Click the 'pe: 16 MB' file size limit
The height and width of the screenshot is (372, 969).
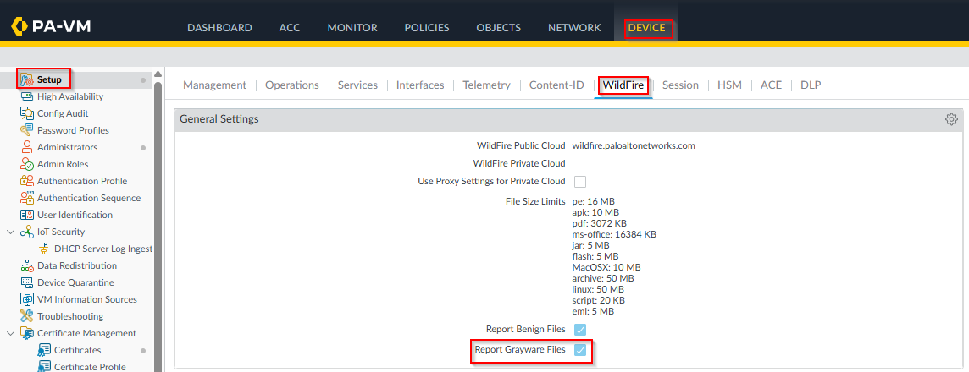pyautogui.click(x=593, y=201)
